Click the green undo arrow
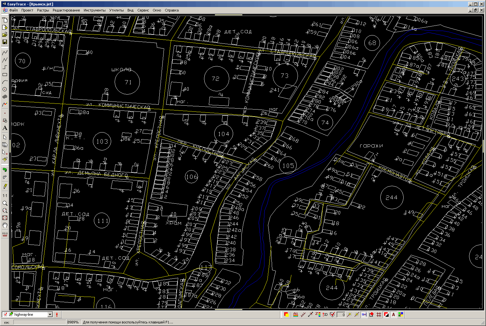This screenshot has width=486, height=326. click(5, 170)
